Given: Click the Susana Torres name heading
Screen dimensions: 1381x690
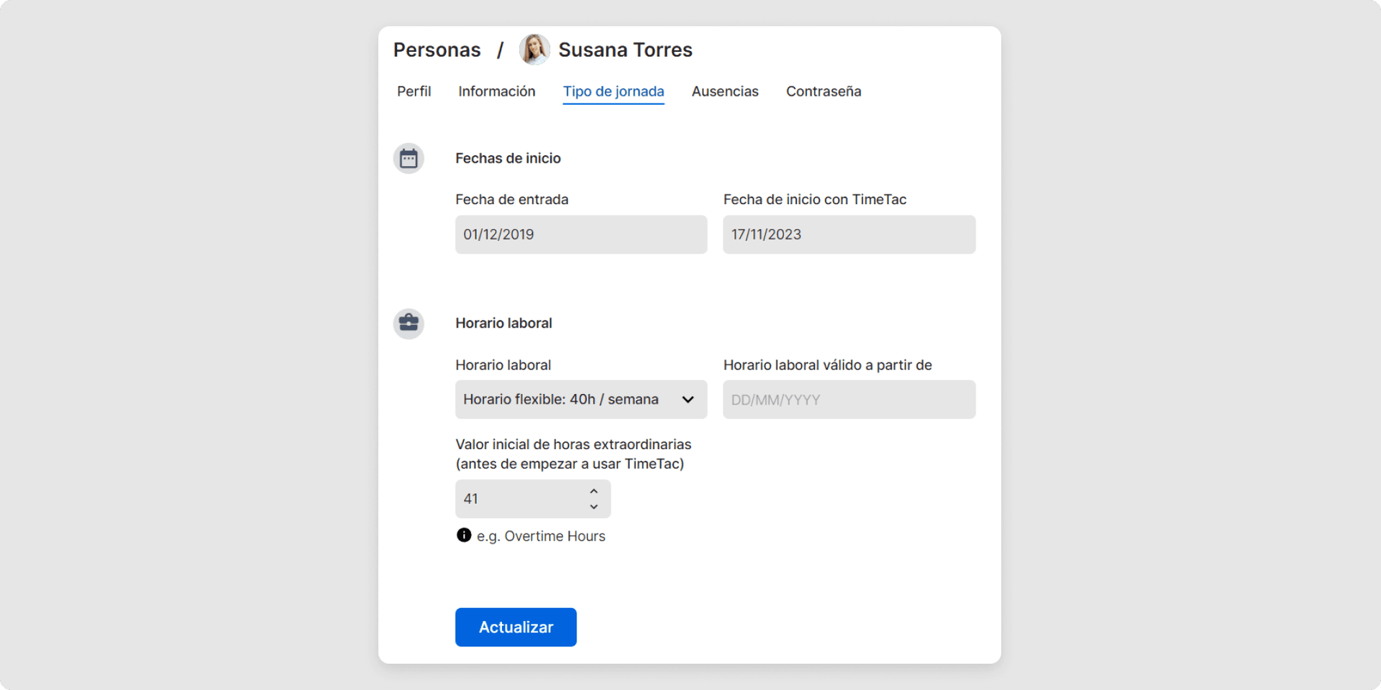Looking at the screenshot, I should tap(625, 50).
